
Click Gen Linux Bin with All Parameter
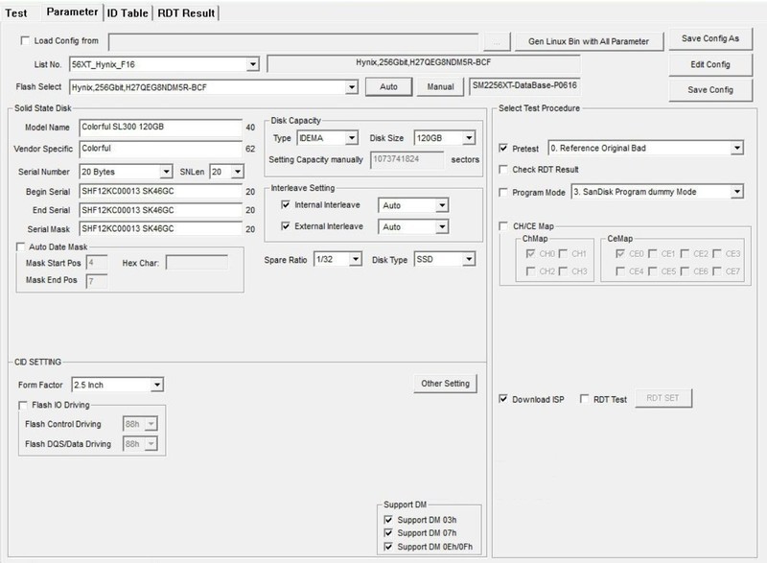pos(589,42)
